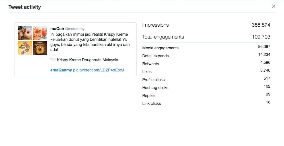
Task: Select the Total engagements label
Action: coord(163,37)
